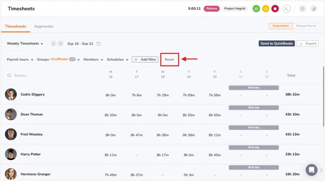325x181 pixels.
Task: Open Fred Weasley's name
Action: pyautogui.click(x=32, y=134)
